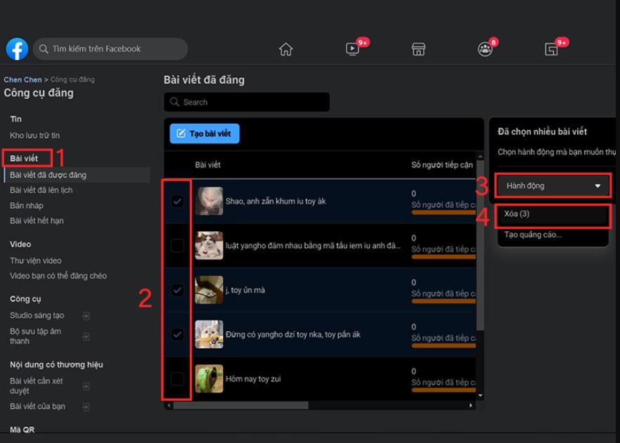The height and width of the screenshot is (443, 620).
Task: Open the Gaming icon with 9+ badge
Action: coord(553,49)
